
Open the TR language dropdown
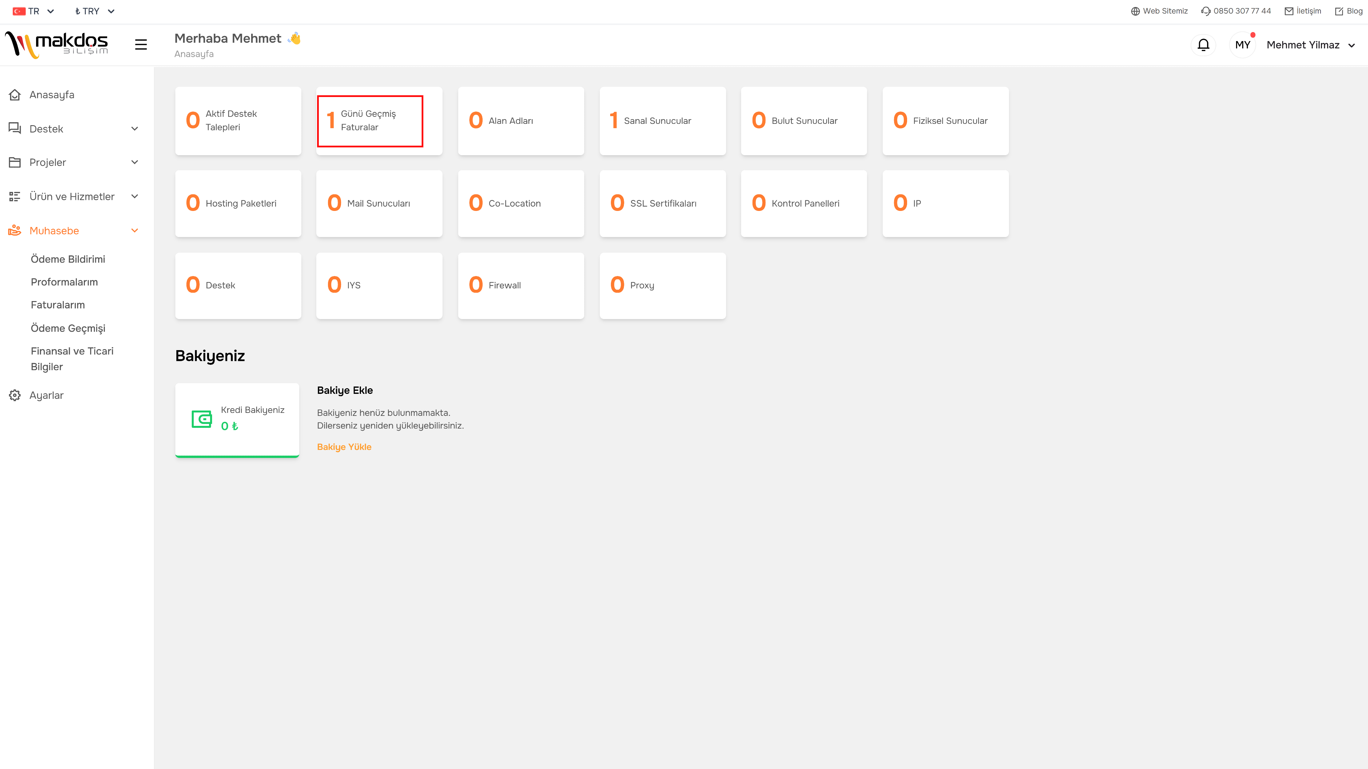pos(33,11)
